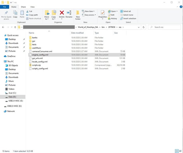183x153 pixels.
Task: Refresh the current folder view
Action: pyautogui.click(x=144, y=27)
